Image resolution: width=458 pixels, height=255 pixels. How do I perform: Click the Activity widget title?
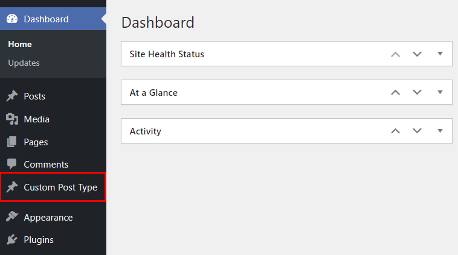tap(145, 131)
